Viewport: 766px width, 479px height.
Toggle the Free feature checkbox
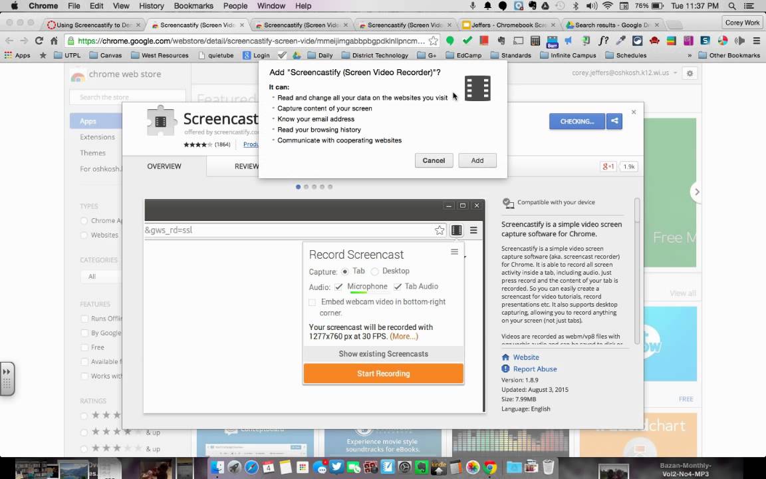84,347
